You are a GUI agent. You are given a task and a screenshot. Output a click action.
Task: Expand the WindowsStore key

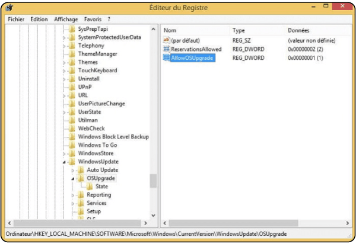point(64,154)
